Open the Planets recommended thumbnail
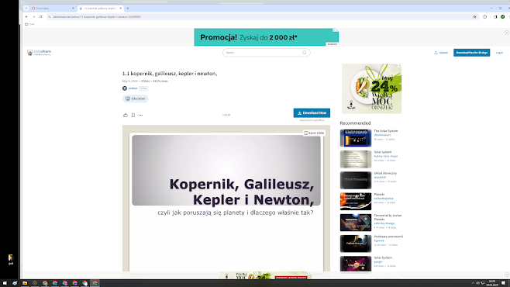510x287 pixels. [x=356, y=202]
